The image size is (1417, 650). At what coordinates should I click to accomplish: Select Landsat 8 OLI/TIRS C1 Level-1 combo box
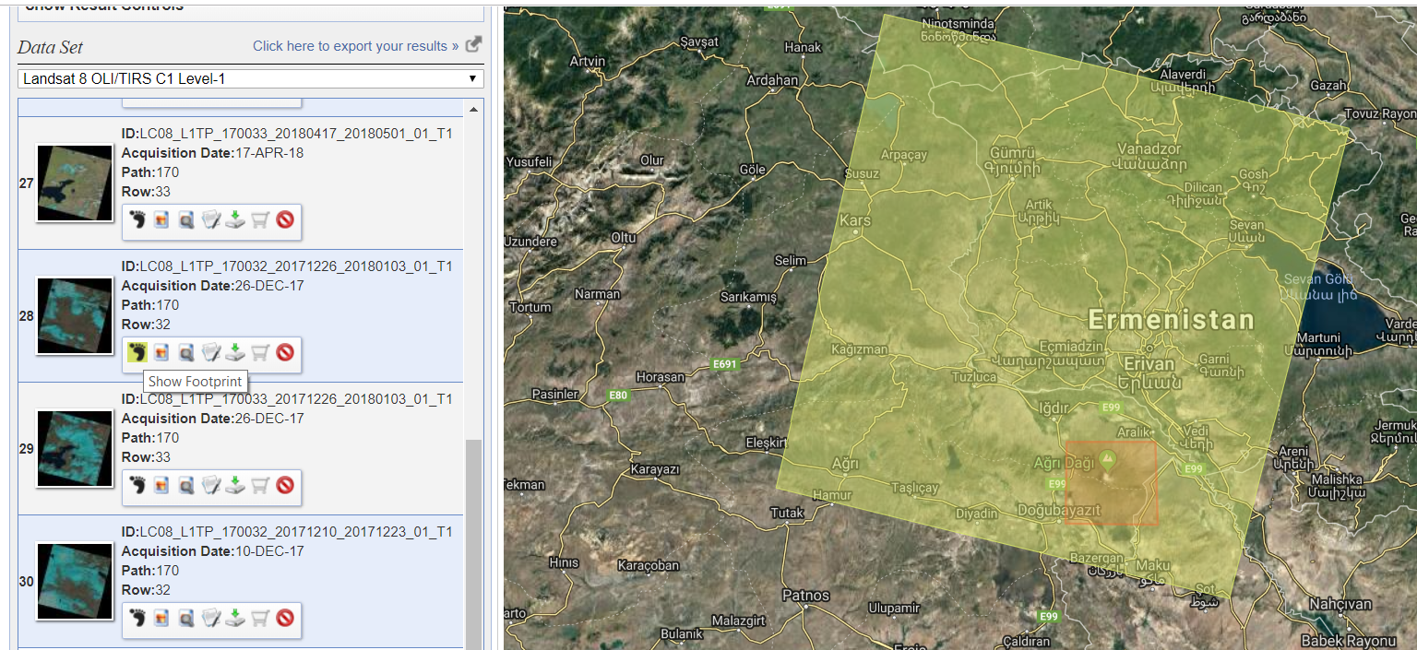(x=249, y=78)
